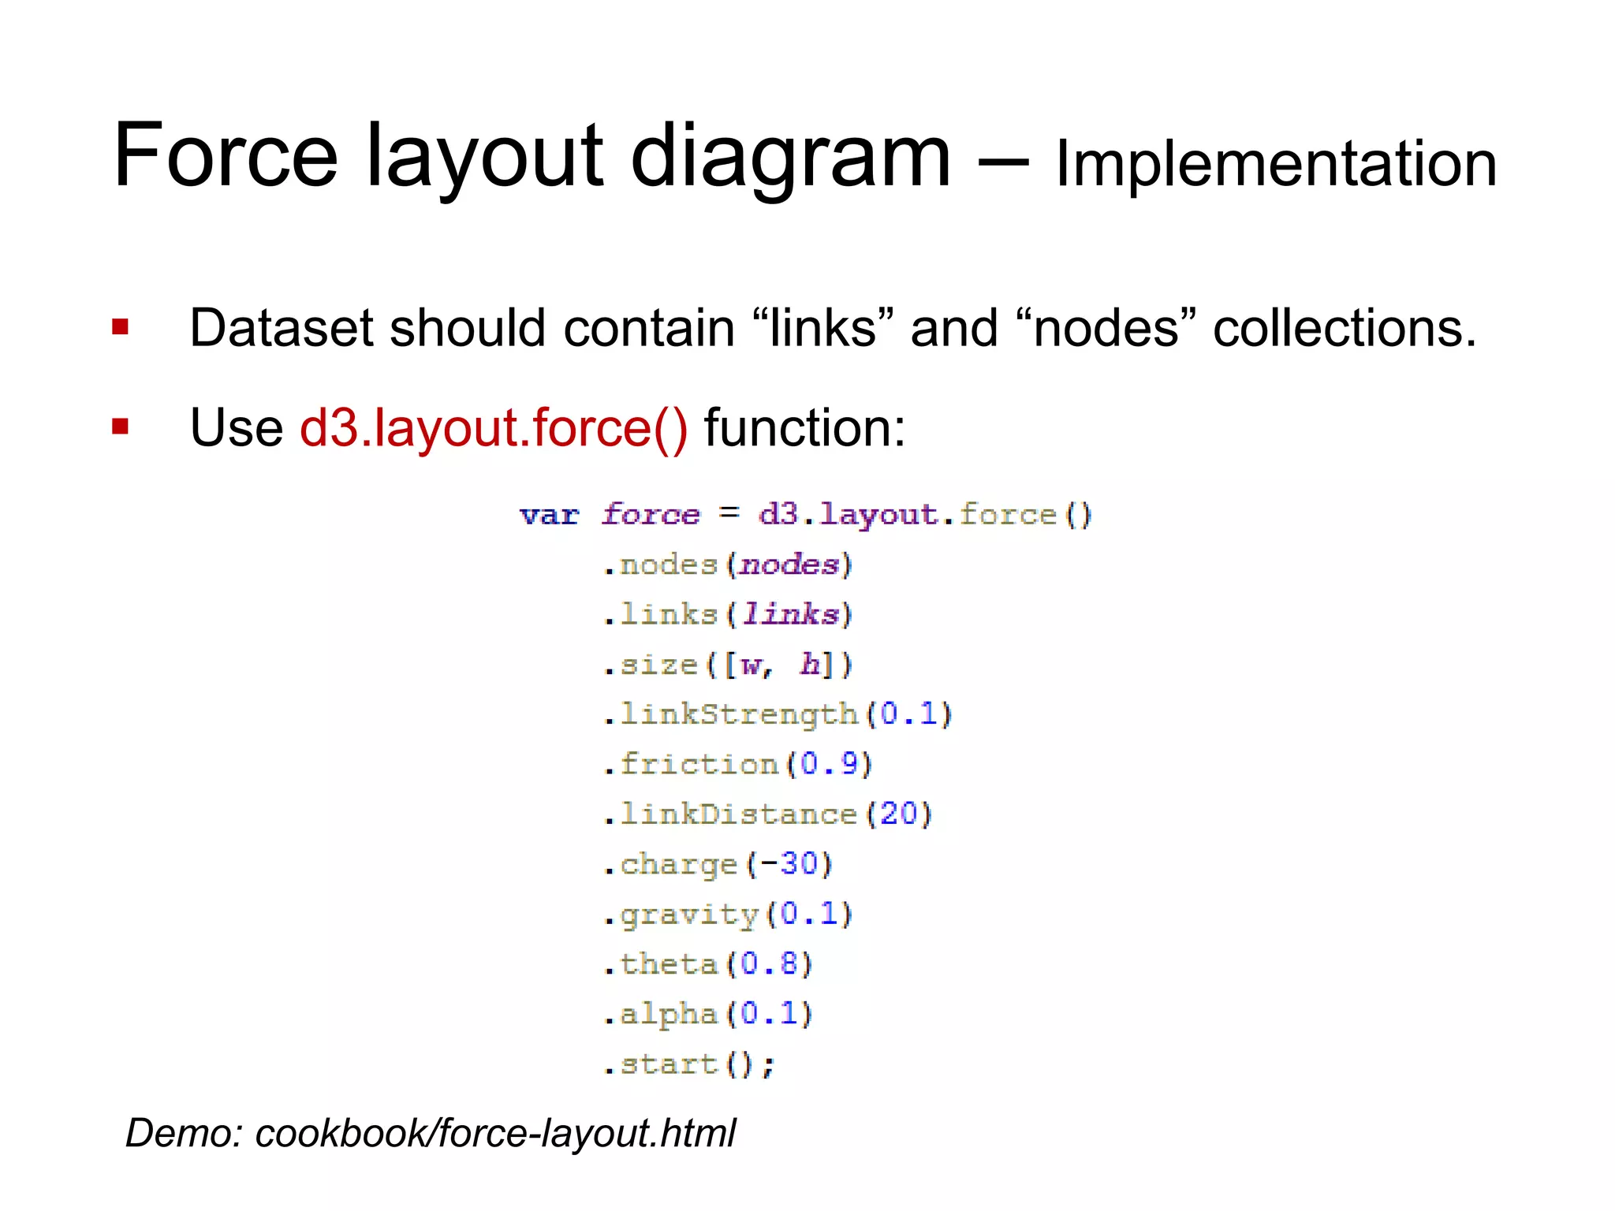1615x1211 pixels.
Task: Click the code line '.start();'
Action: pos(689,1064)
